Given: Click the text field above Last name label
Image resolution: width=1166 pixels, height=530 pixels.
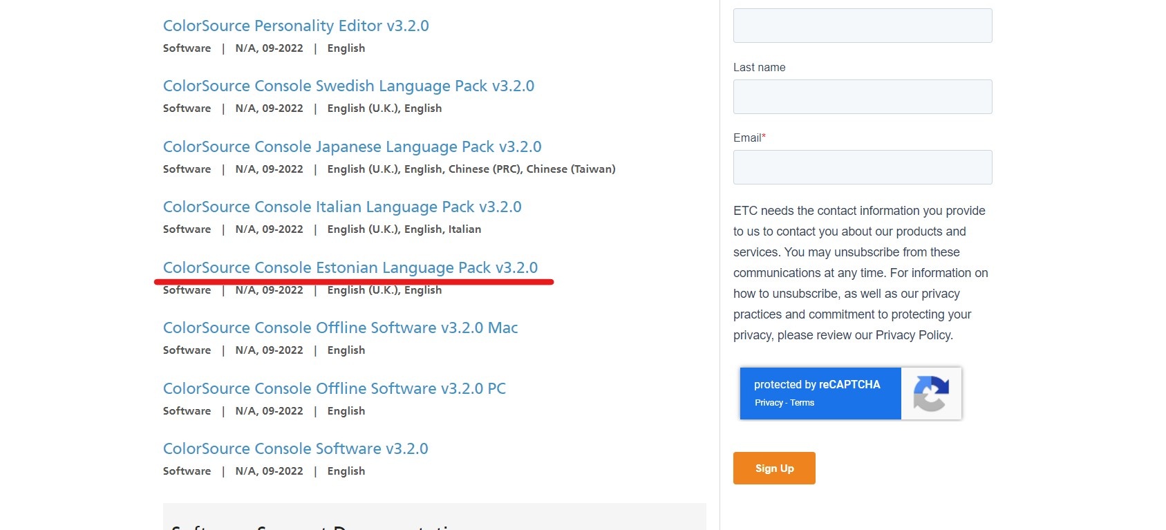Looking at the screenshot, I should [862, 26].
